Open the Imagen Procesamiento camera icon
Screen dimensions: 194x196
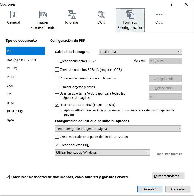click(x=43, y=15)
